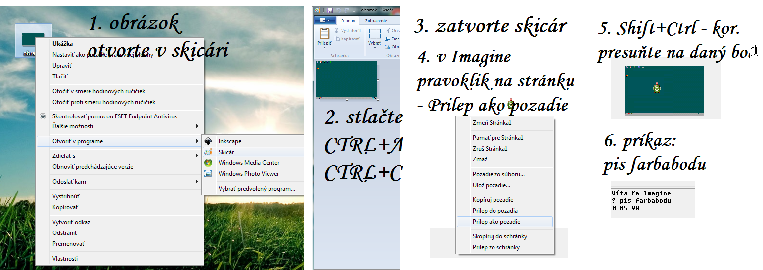Choose Prilep do pozadia
763x270 pixels.
[495, 211]
